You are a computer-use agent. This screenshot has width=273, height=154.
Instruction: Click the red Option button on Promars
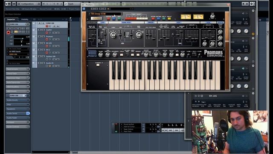[x=153, y=18]
